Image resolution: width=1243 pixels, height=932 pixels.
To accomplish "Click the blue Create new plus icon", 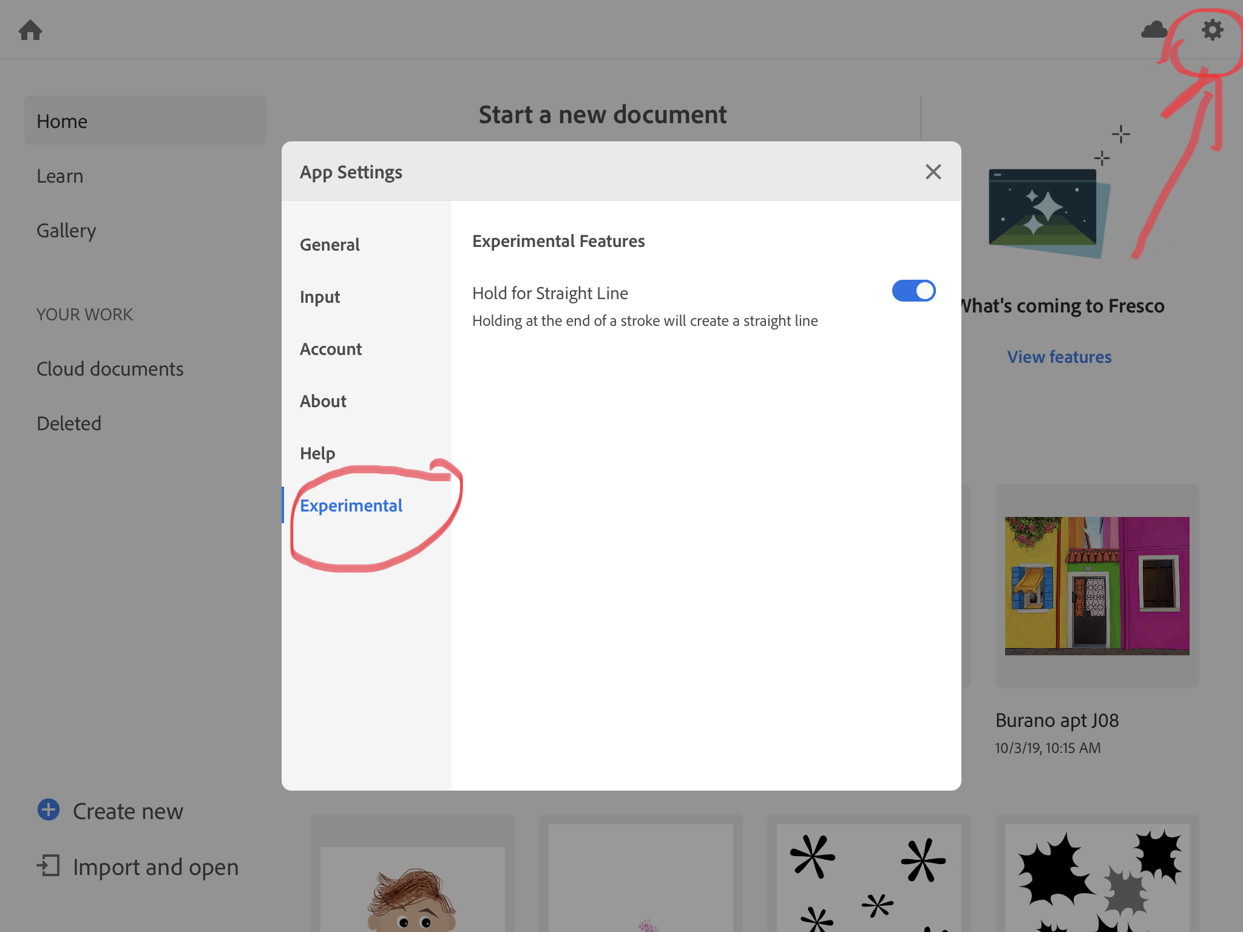I will [x=49, y=810].
